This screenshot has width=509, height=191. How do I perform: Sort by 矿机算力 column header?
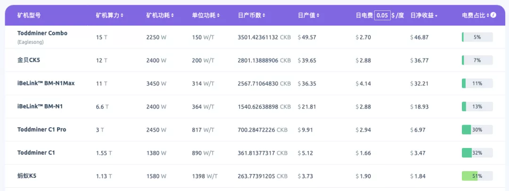[x=109, y=15]
